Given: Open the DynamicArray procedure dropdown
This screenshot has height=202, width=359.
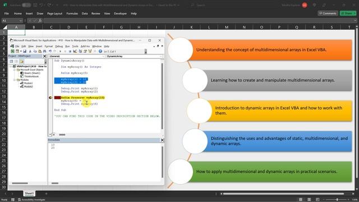Looking at the screenshot, I should coord(160,56).
